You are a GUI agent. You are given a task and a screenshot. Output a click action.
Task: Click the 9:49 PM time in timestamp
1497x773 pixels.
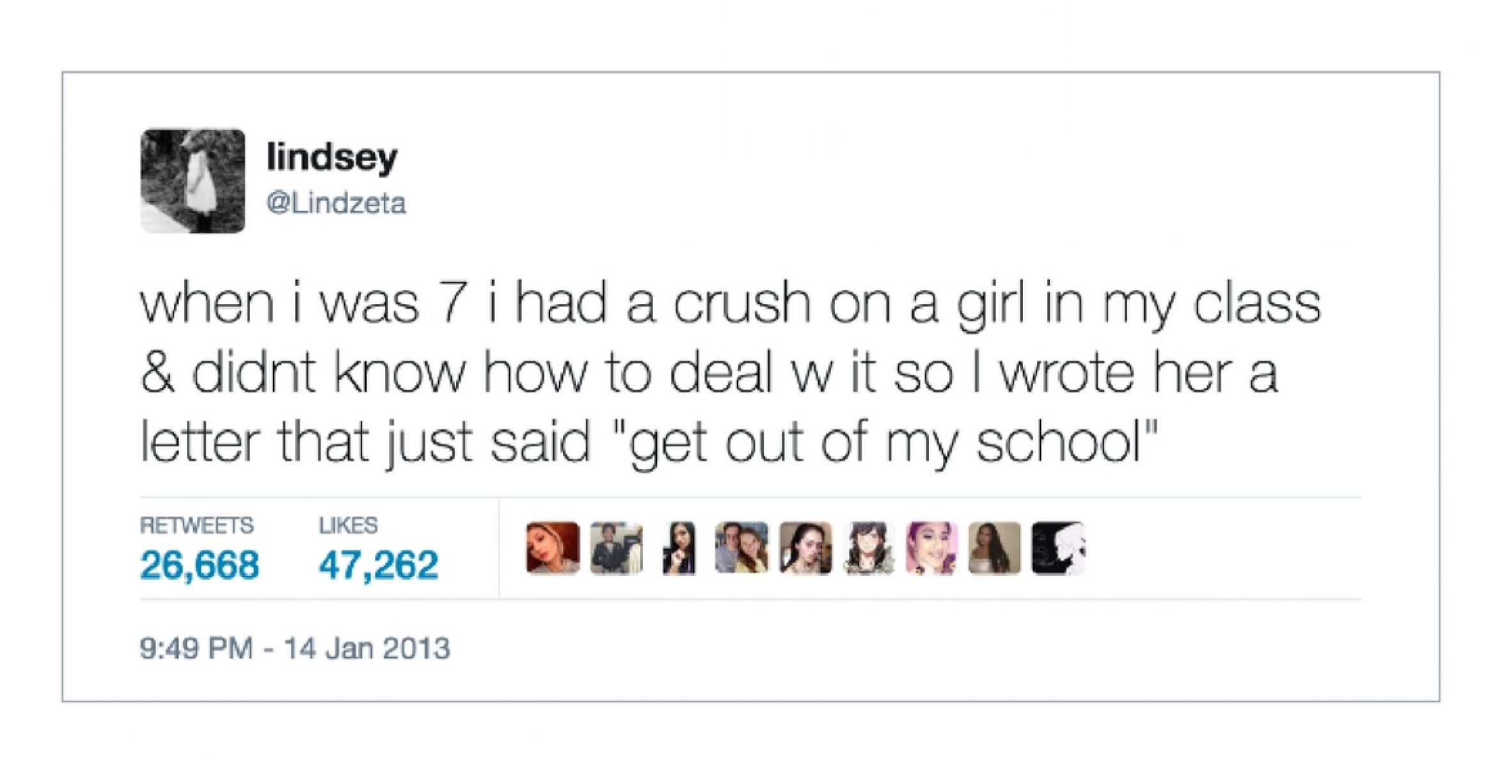[196, 648]
